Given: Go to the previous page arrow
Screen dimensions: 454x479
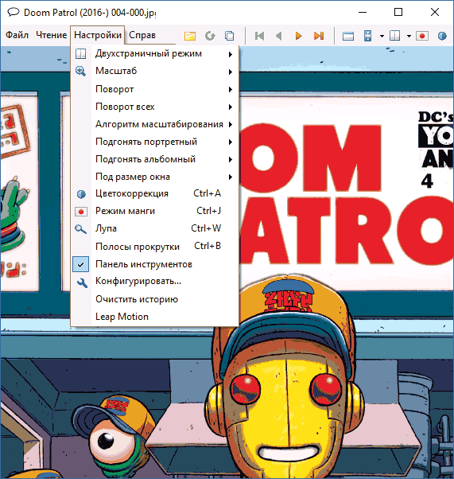Looking at the screenshot, I should tap(279, 36).
